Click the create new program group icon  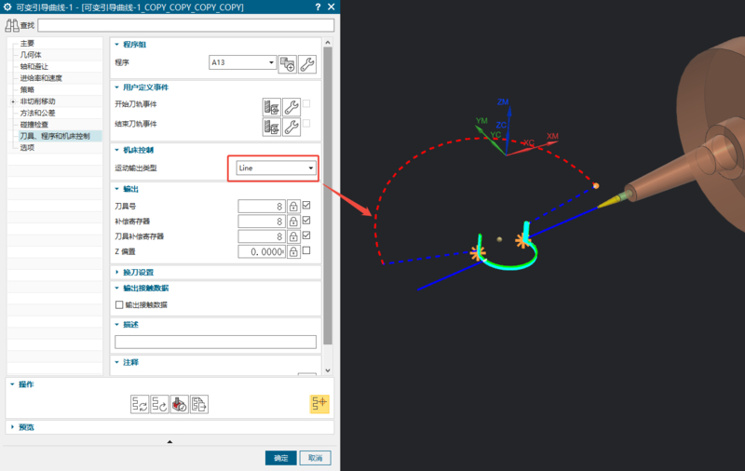click(287, 63)
